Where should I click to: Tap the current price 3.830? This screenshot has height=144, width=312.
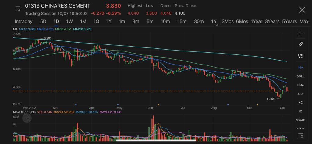[x=113, y=6]
